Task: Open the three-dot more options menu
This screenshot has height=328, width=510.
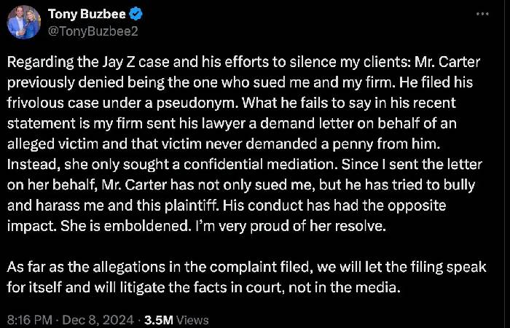Action: [x=482, y=14]
